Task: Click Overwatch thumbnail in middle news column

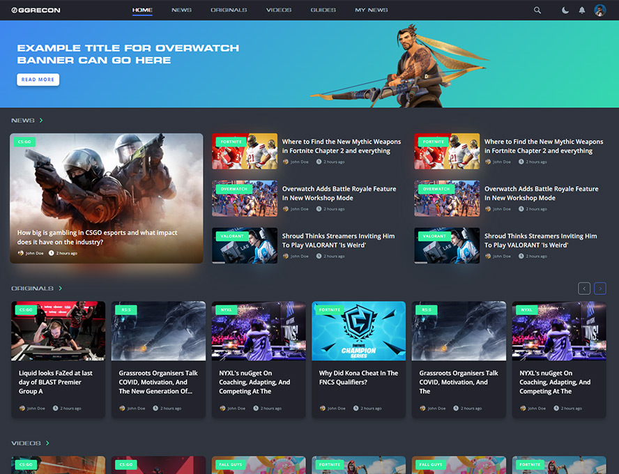Action: click(x=245, y=199)
